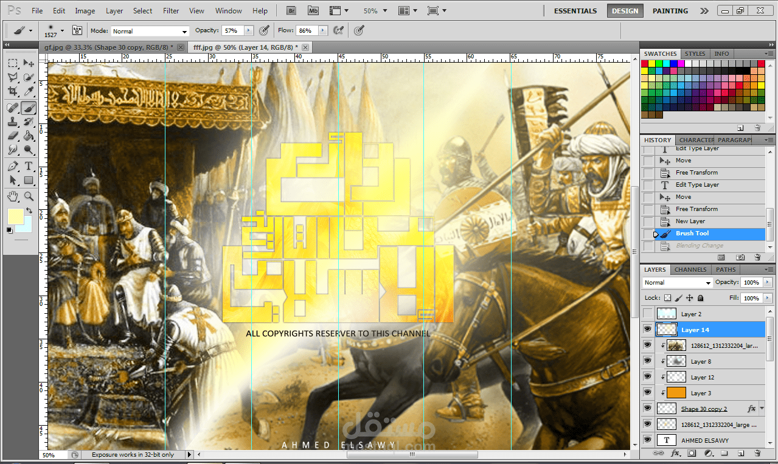Select the History Brush tool
Viewport: 778px width, 464px height.
29,122
